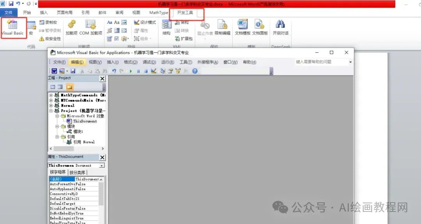
Task: Open the 文档模板 document template dialog
Action: click(x=242, y=28)
